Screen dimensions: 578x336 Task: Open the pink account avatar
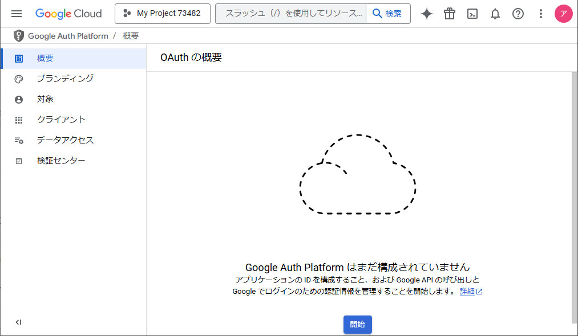pos(563,14)
